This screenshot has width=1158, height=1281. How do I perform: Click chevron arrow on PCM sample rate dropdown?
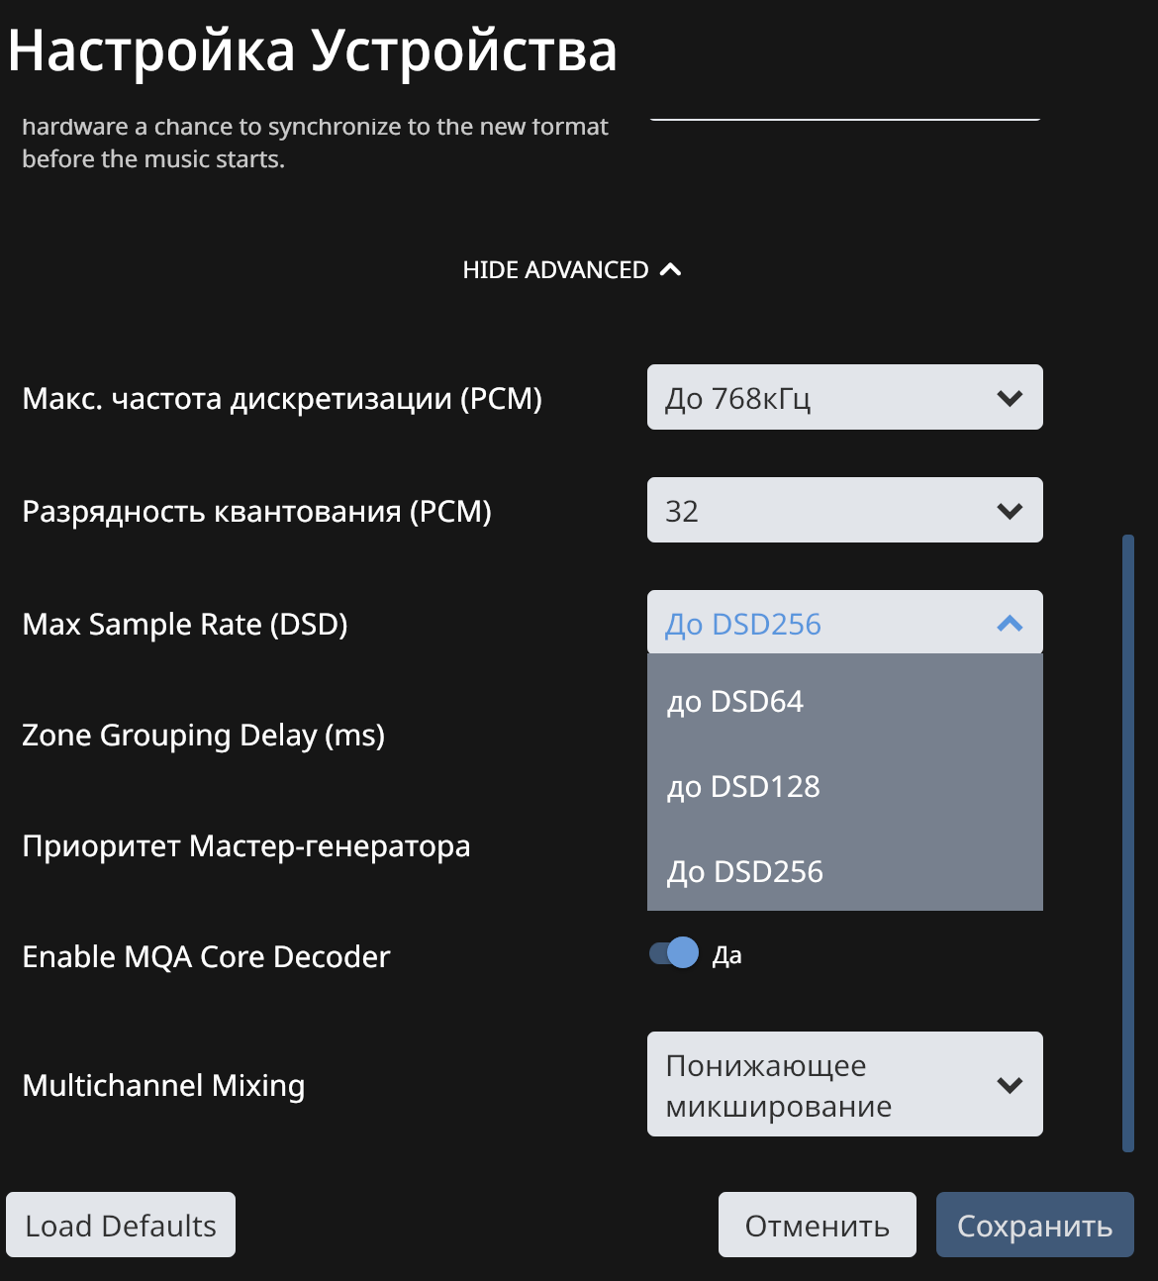click(x=1010, y=398)
